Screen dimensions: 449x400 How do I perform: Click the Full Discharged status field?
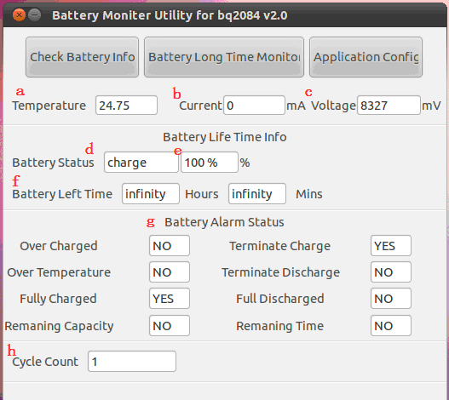[391, 299]
